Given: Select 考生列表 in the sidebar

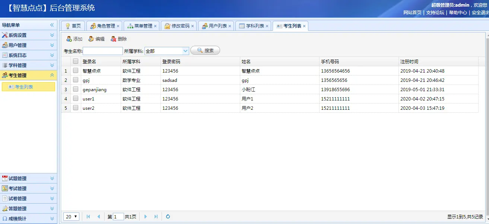Looking at the screenshot, I should tap(28, 87).
